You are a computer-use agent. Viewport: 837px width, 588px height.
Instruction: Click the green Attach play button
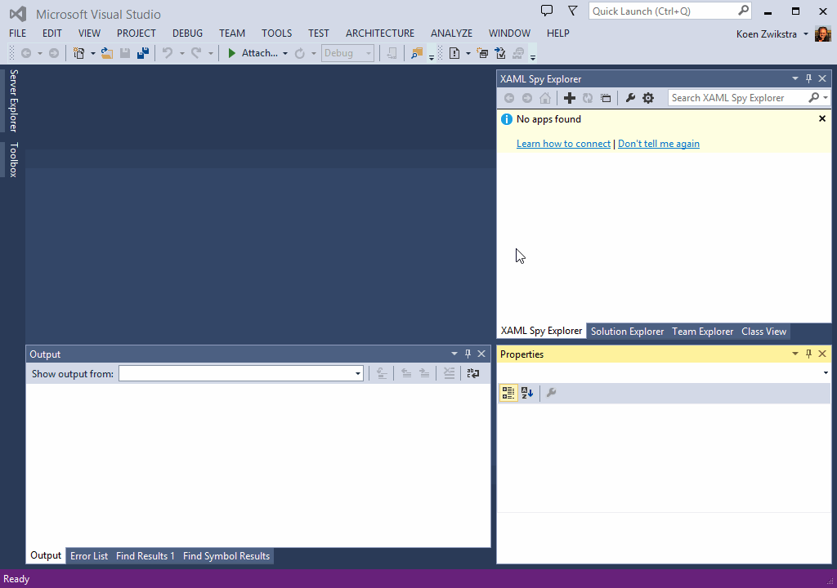tap(231, 53)
